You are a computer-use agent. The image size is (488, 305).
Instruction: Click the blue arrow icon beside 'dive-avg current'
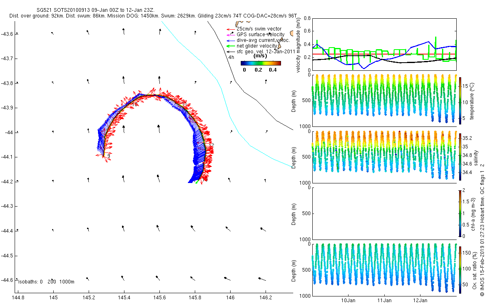coord(231,40)
